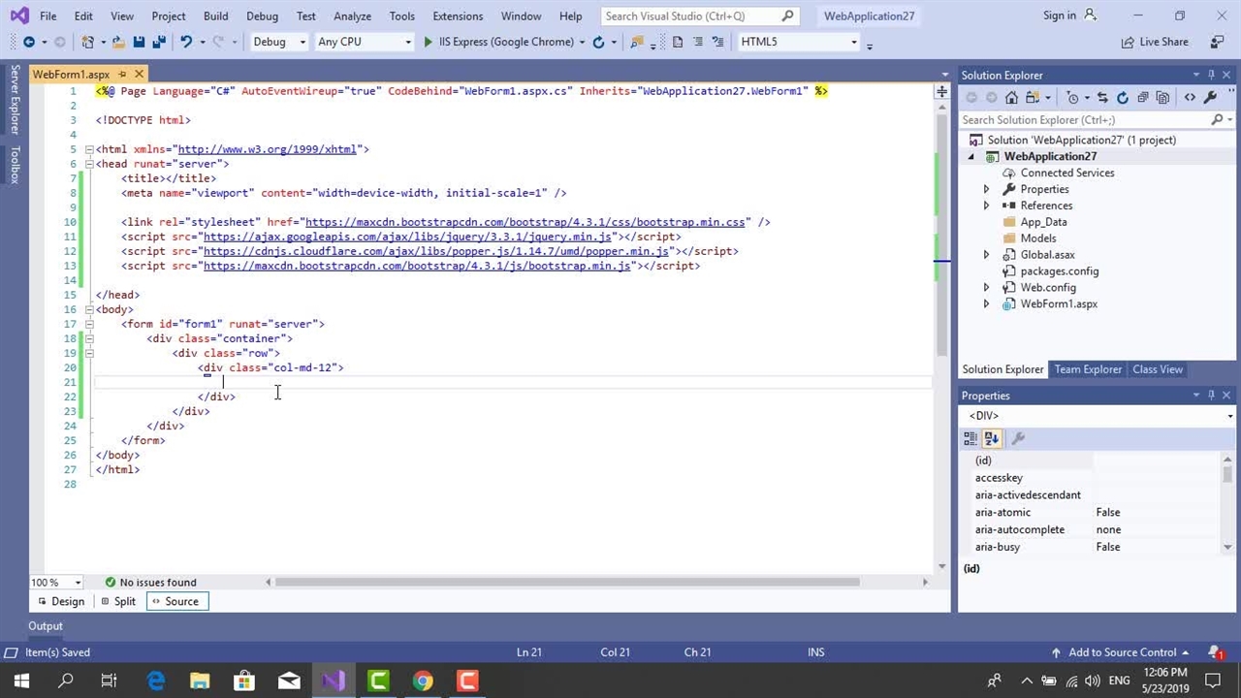This screenshot has height=698, width=1241.
Task: Click the Live Share button
Action: (x=1155, y=42)
